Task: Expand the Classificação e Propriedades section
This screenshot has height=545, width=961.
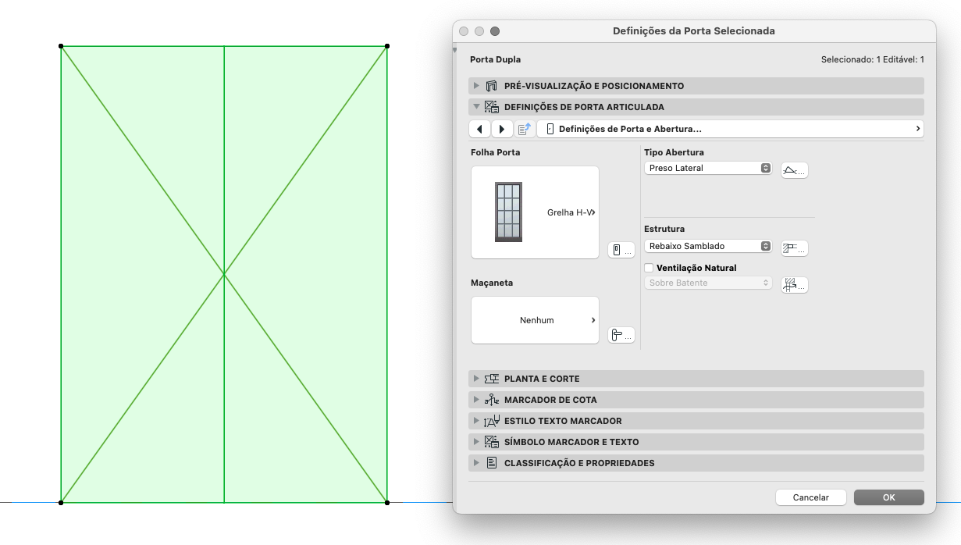Action: tap(476, 463)
